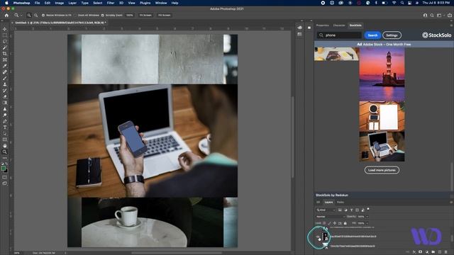
Task: Switch to the Paths tab
Action: tap(340, 202)
